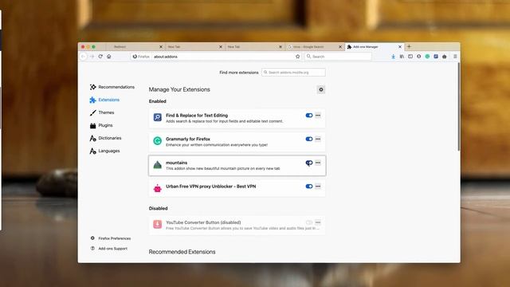Click the page vertical scrollbar

click(x=459, y=107)
